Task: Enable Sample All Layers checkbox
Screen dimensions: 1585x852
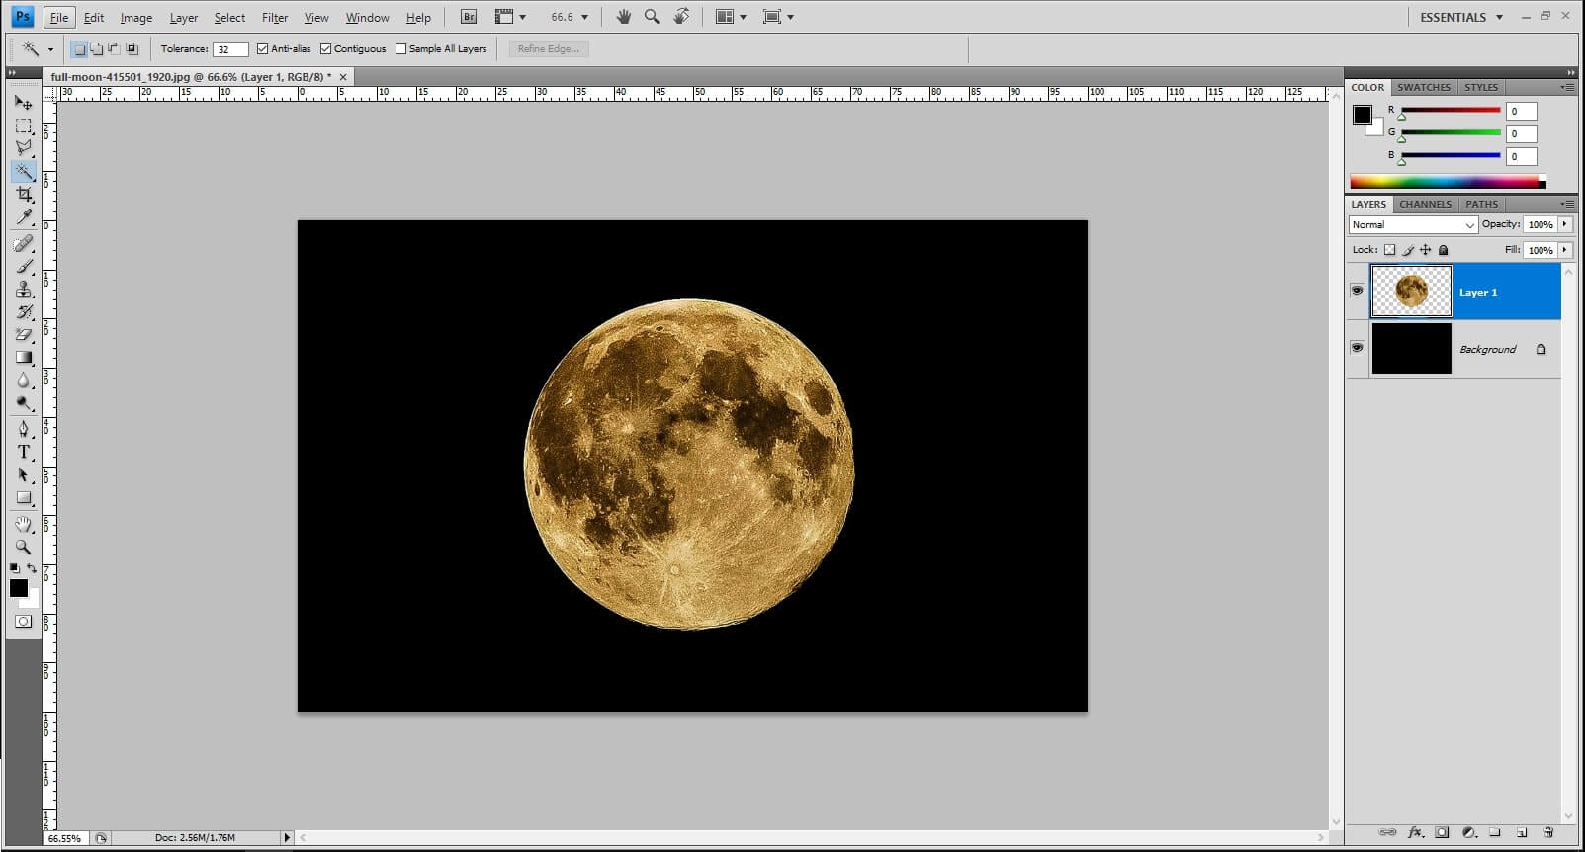Action: [x=400, y=48]
